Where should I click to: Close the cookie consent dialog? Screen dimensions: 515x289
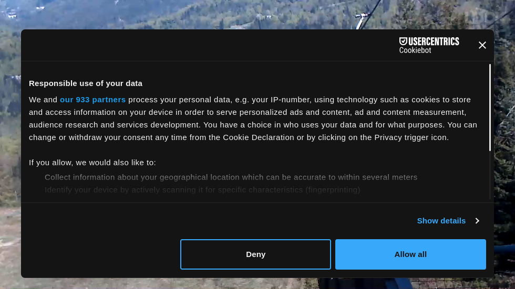(x=482, y=45)
